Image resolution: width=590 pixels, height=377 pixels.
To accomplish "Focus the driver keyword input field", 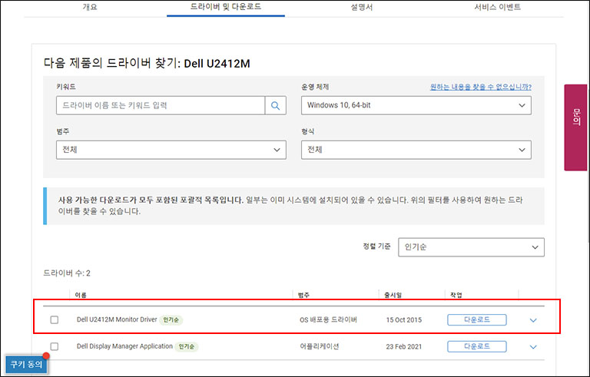I will [x=161, y=105].
